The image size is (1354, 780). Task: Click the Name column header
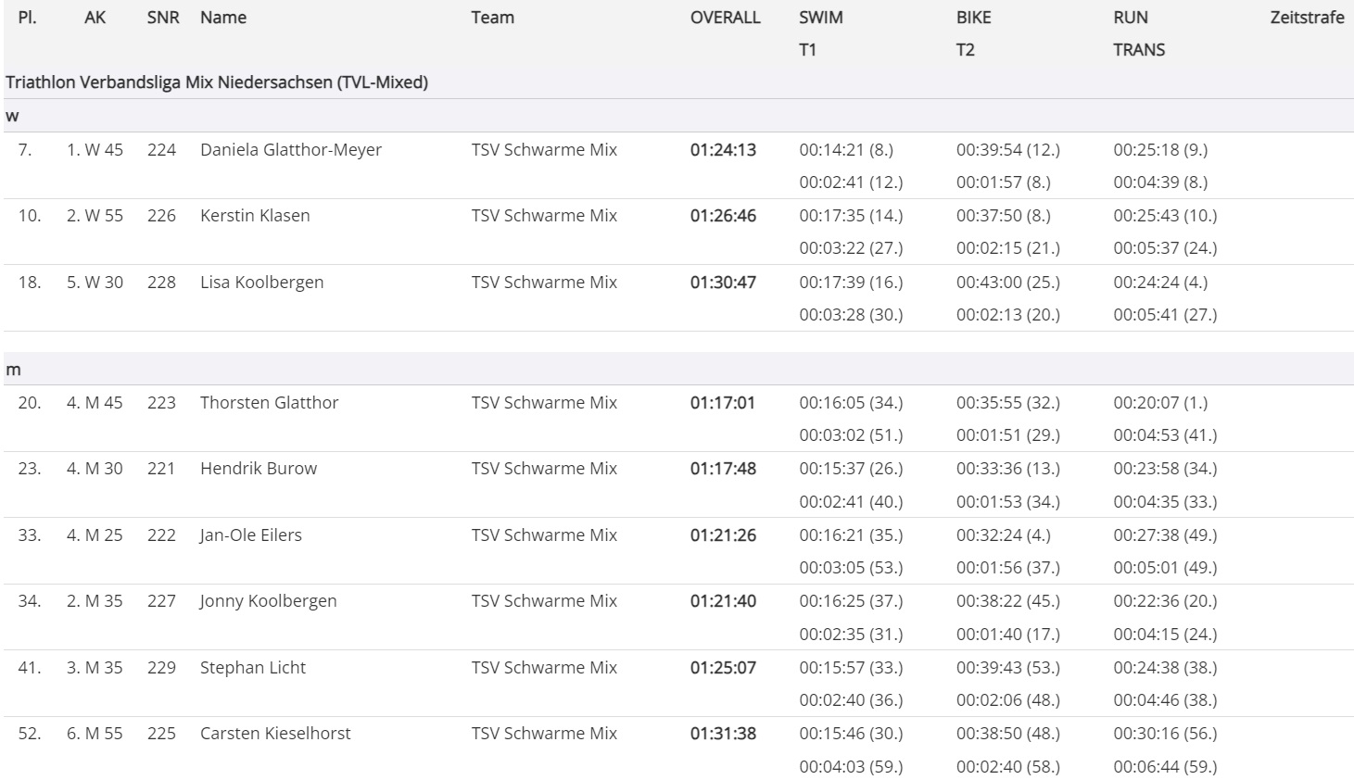coord(223,18)
